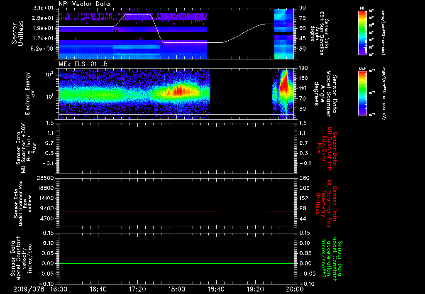Click the 1.2e+01 sector tick label
Image resolution: width=425 pixels, height=294 pixels.
pos(43,39)
